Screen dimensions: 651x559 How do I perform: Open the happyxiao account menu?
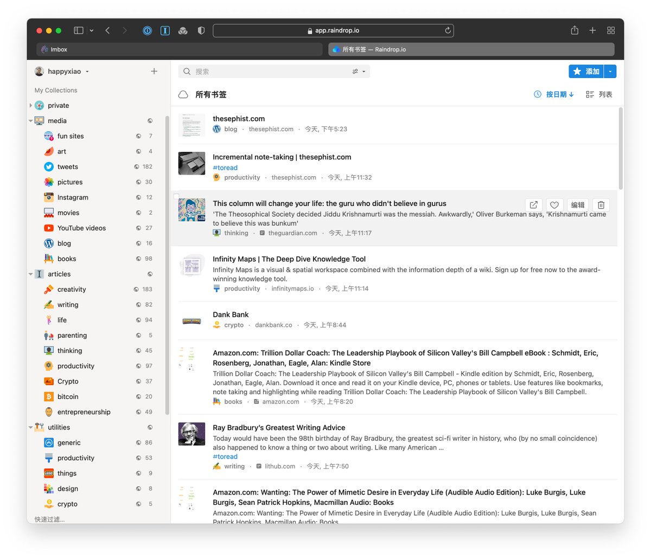tap(62, 71)
